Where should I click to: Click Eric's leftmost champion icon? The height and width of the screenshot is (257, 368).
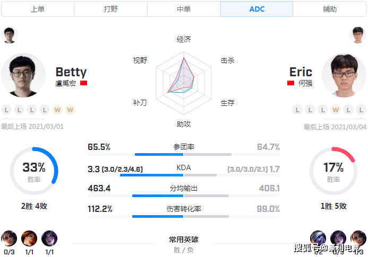[x=318, y=239]
